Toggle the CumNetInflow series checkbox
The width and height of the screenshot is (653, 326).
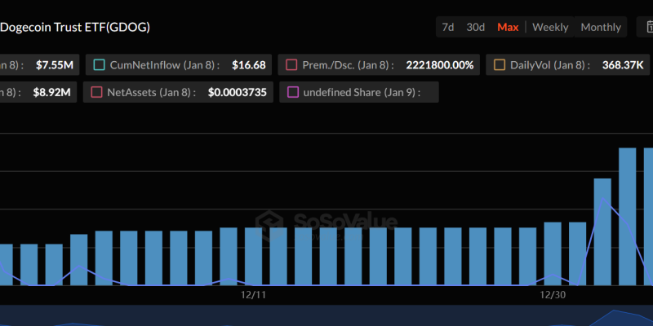pos(100,64)
